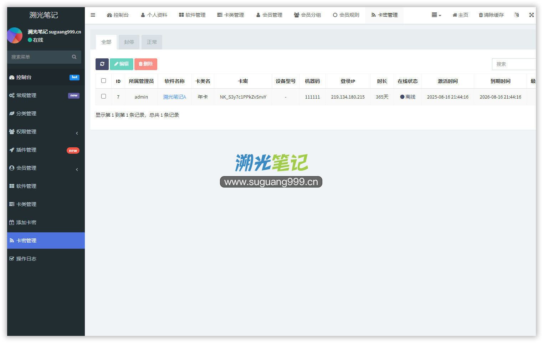This screenshot has width=543, height=343.
Task: Open the top-right list dropdown menu
Action: coord(436,15)
